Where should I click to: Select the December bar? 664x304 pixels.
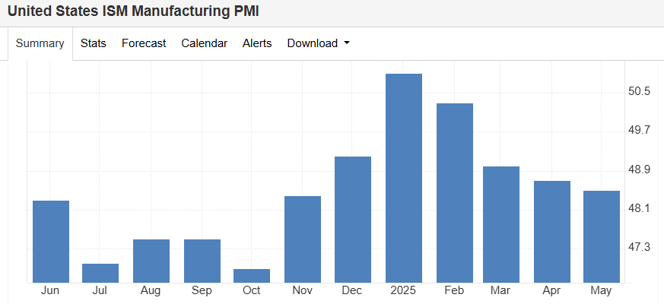pyautogui.click(x=353, y=220)
